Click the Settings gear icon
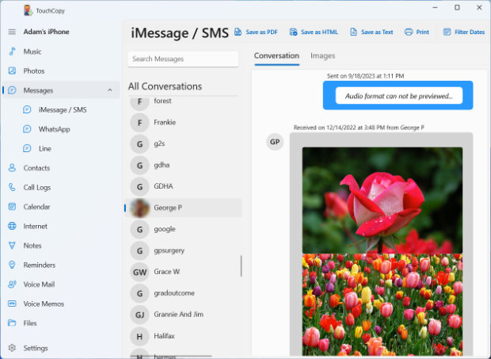 click(x=12, y=348)
